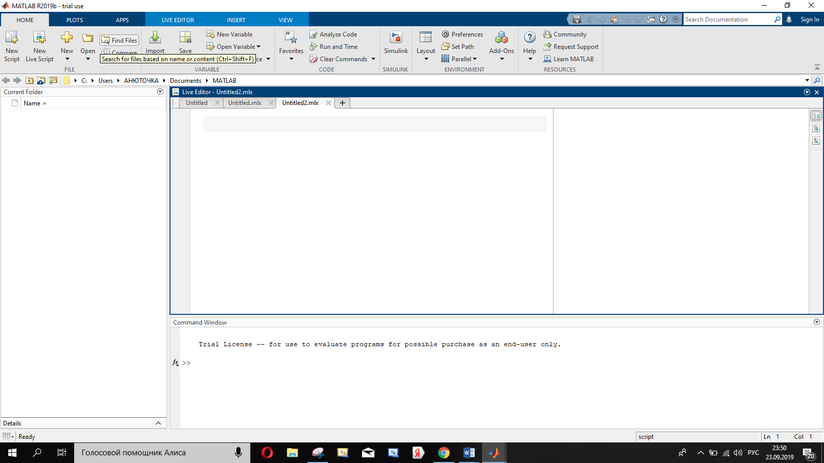Click the Command Window prompt

click(x=186, y=363)
